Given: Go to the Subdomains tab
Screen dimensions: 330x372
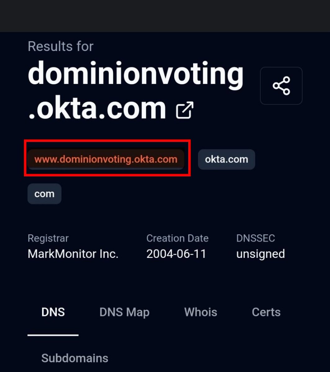Looking at the screenshot, I should pyautogui.click(x=75, y=358).
